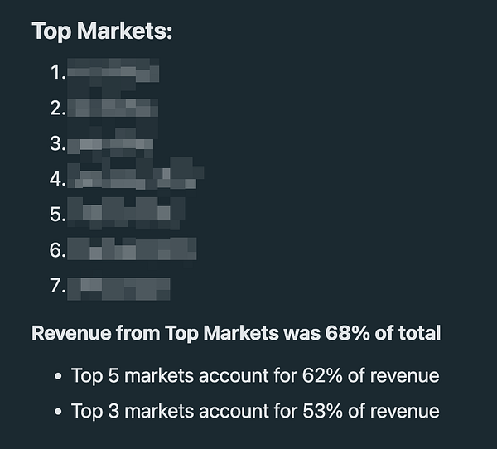
Task: Click the "Revenue from Top Markets" heading
Action: pos(236,333)
